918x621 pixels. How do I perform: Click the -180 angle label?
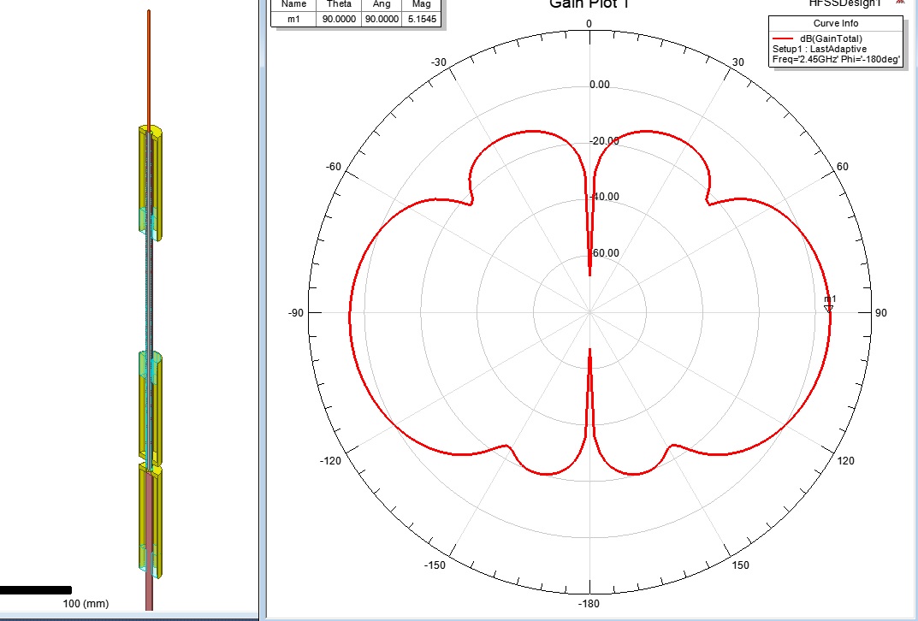pos(589,605)
